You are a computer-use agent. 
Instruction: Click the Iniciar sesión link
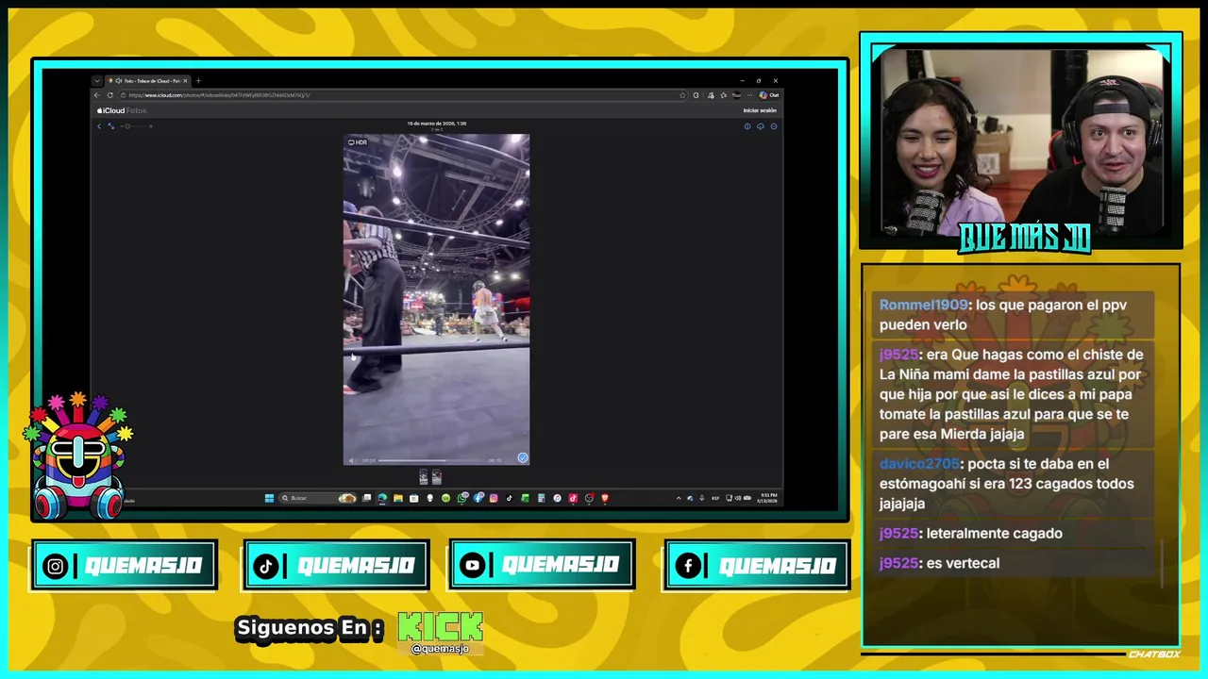760,110
